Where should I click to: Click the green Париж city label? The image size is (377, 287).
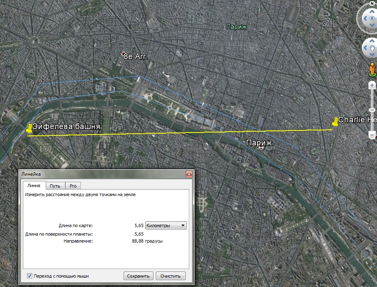236,26
